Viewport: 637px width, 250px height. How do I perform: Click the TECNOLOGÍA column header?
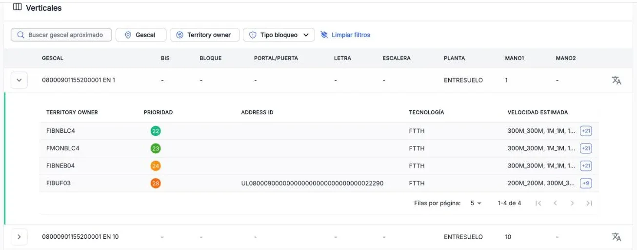point(426,112)
